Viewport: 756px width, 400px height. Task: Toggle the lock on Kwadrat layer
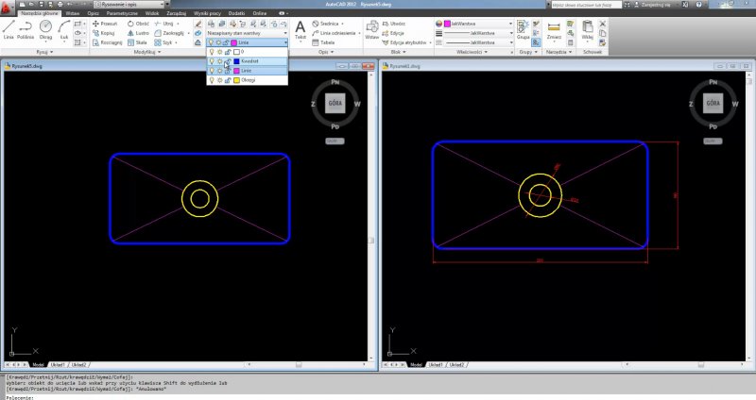[227, 61]
